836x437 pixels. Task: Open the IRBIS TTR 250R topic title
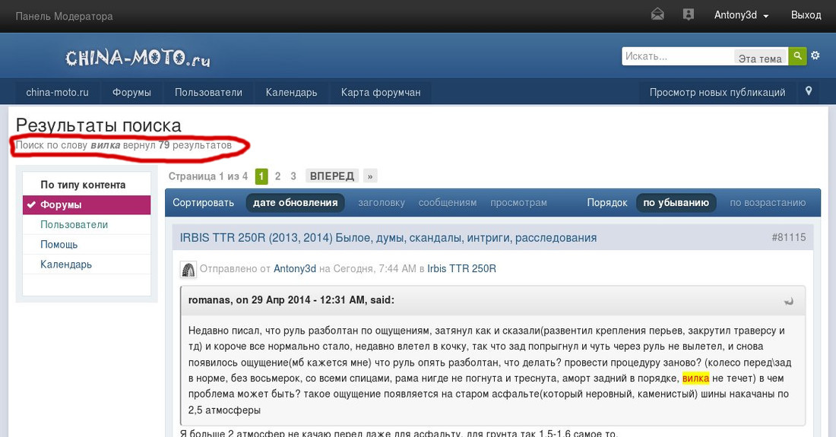click(388, 238)
